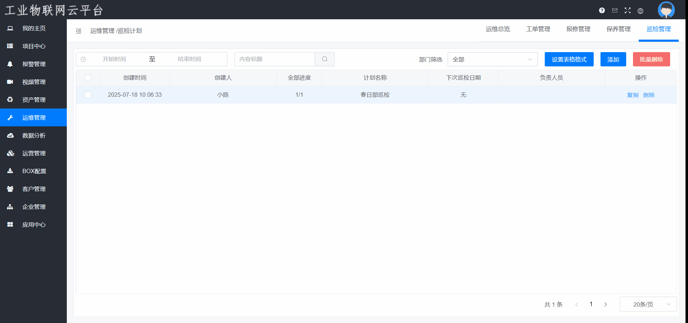Open the user avatar in header

666,10
